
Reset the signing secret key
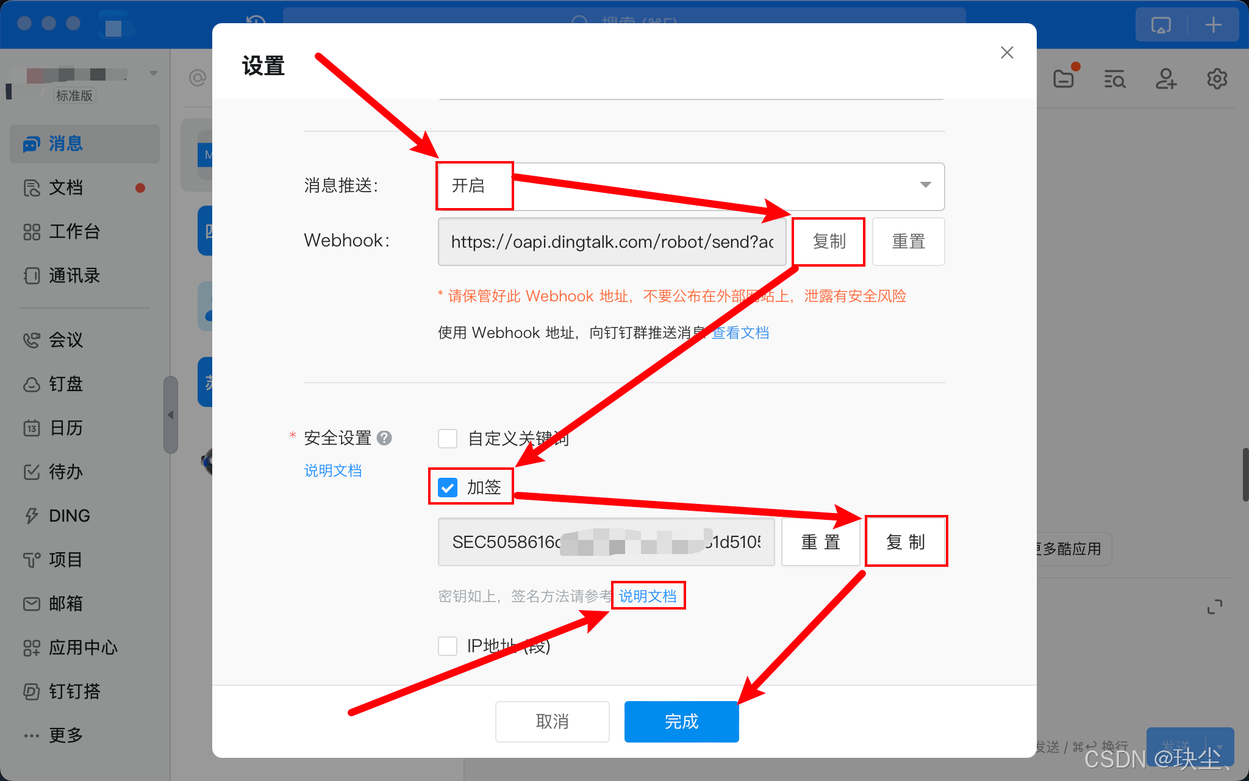coord(820,542)
